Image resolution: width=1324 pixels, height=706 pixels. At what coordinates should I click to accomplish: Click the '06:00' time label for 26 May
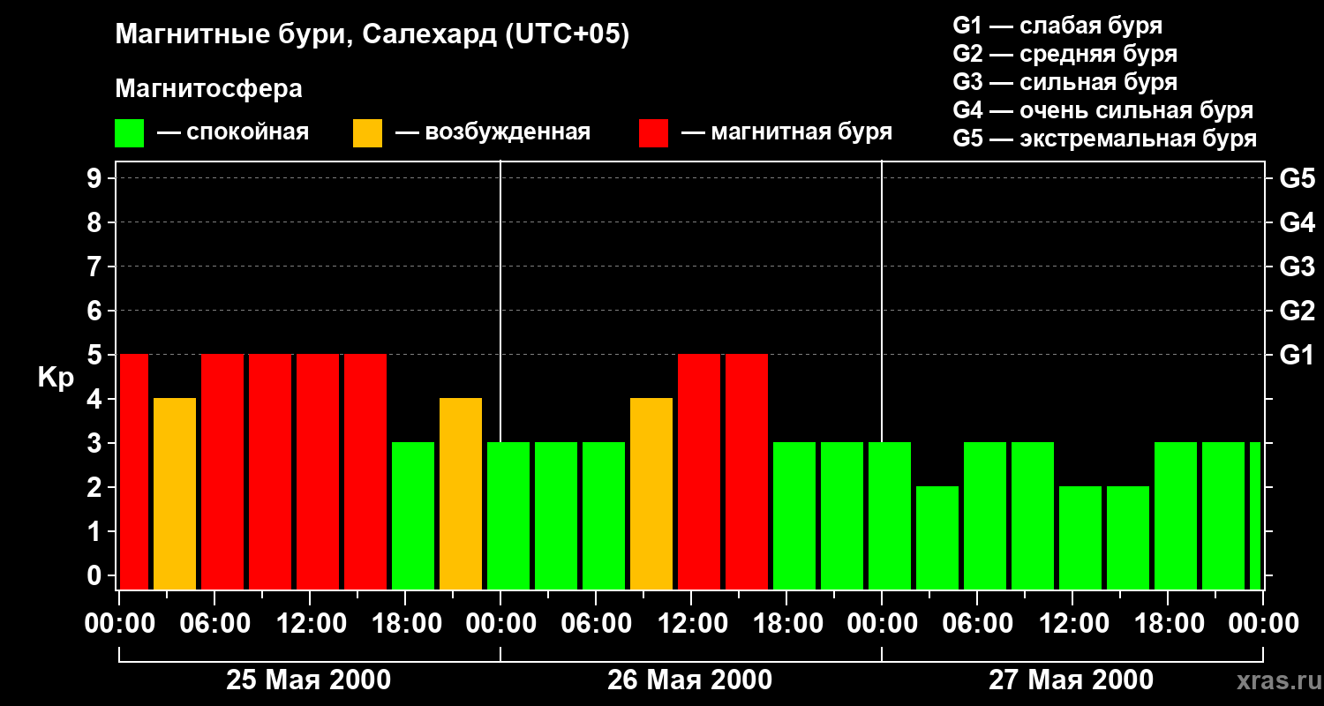pos(596,624)
